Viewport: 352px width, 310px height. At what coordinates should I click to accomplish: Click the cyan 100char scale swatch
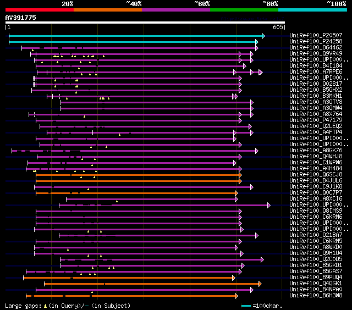[x=246, y=306]
